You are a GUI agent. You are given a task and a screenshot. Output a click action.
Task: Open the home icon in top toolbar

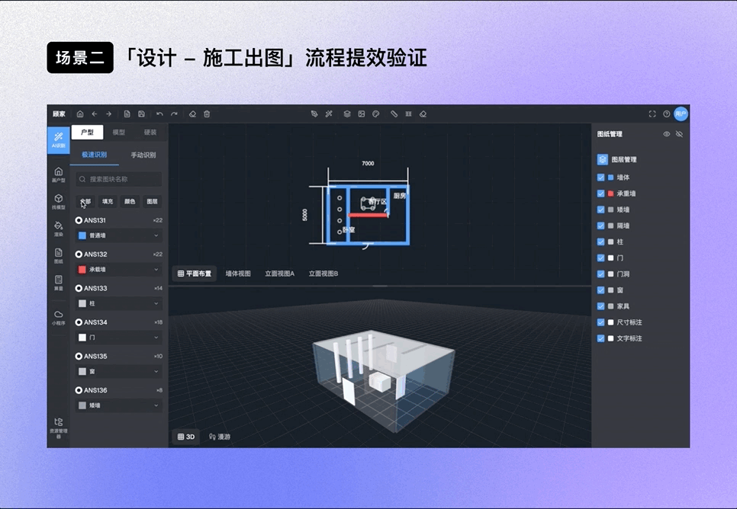[x=80, y=114]
